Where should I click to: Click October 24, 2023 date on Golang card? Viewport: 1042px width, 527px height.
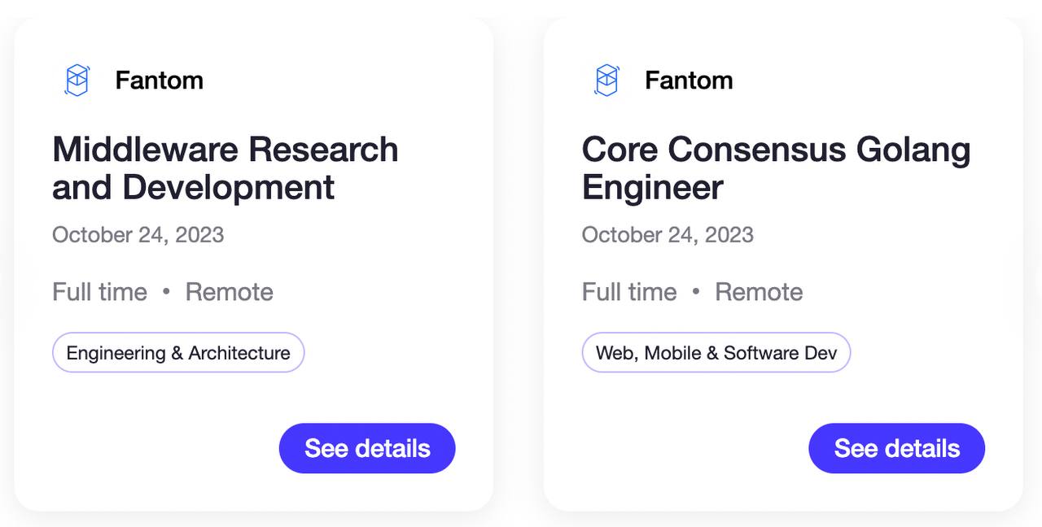pyautogui.click(x=668, y=235)
